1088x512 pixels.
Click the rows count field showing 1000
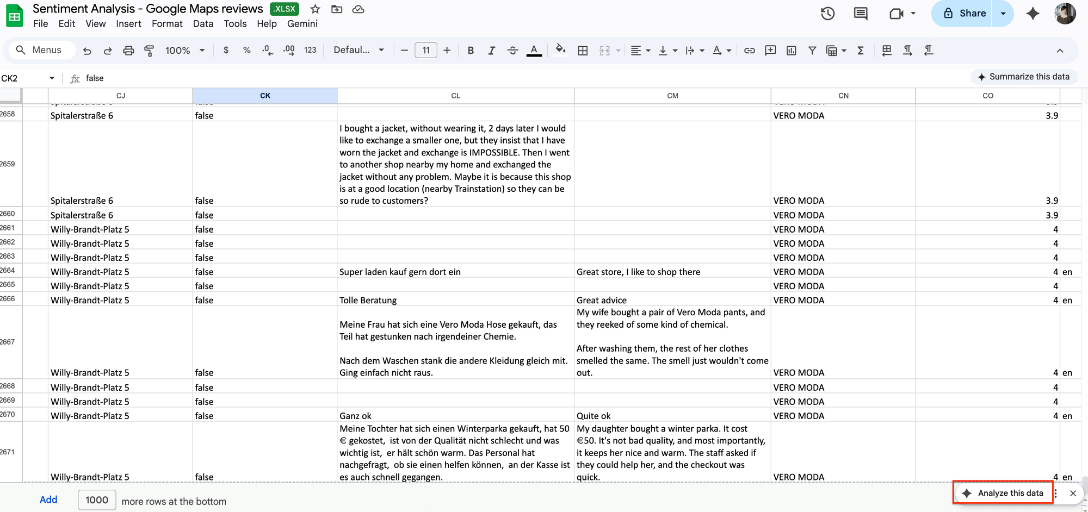click(x=97, y=500)
